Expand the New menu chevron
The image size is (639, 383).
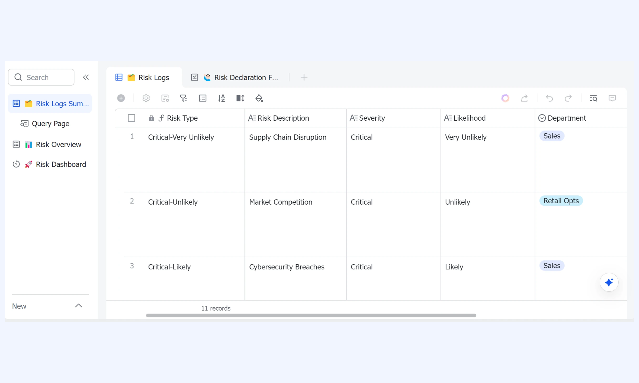pos(79,306)
